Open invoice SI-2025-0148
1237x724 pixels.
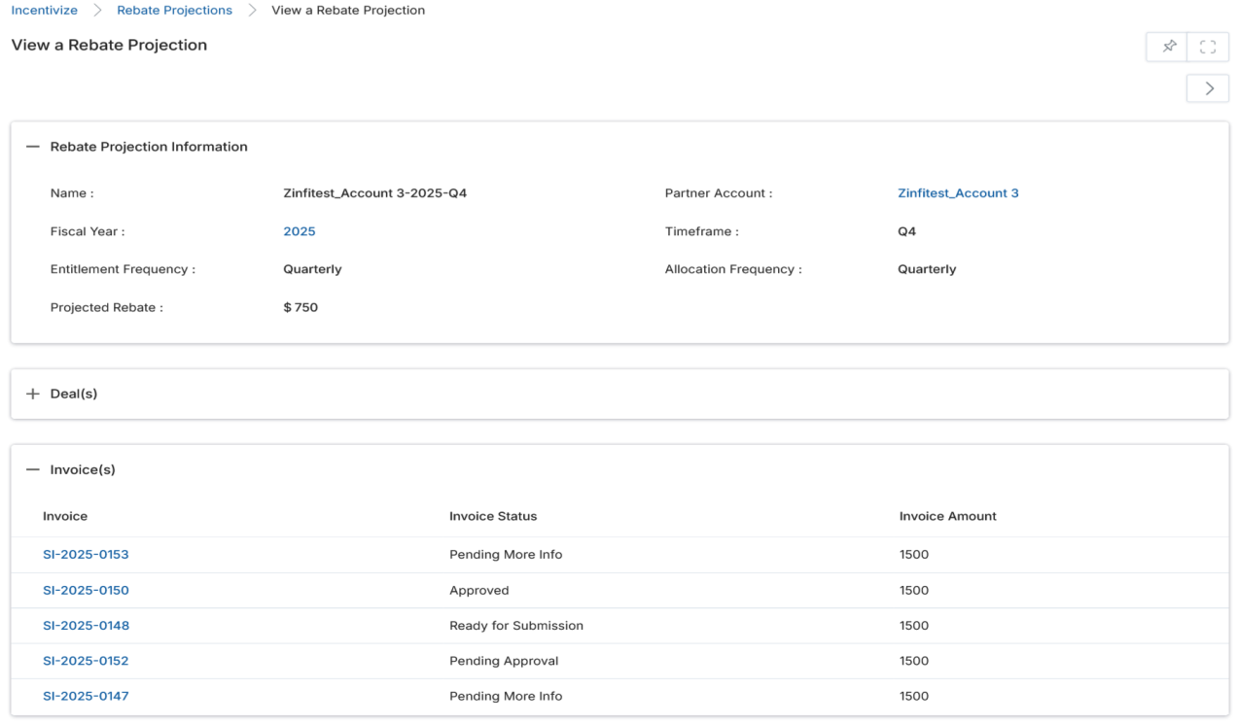click(86, 626)
